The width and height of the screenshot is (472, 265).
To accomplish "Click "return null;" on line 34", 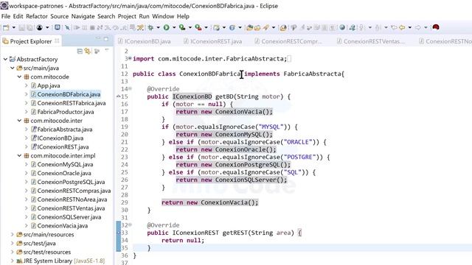I will (x=183, y=241).
